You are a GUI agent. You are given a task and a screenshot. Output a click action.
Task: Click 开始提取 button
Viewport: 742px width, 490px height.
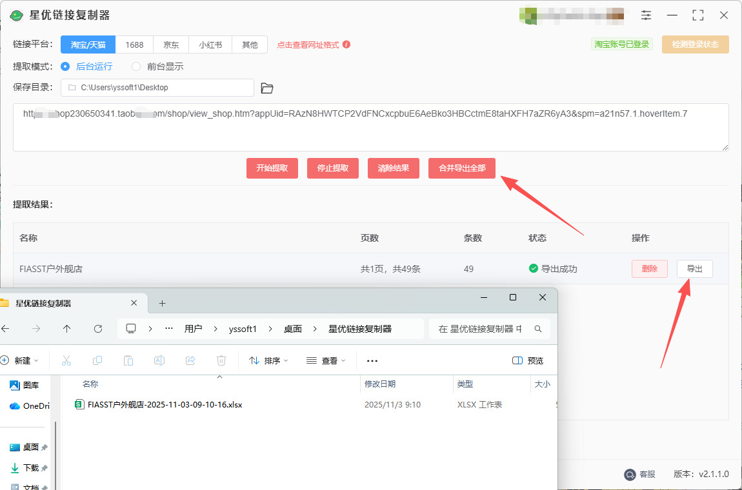(x=272, y=168)
